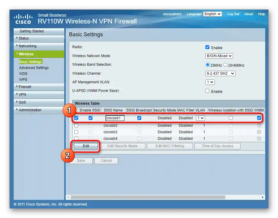Viewport: 278px width, 218px height.
Task: Click Edit Security Mode button
Action: click(x=122, y=146)
